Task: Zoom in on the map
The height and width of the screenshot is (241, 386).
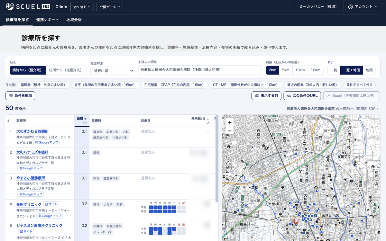Action: (229, 123)
